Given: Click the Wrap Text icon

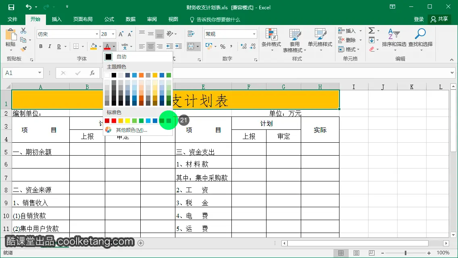Looking at the screenshot, I should pos(191,33).
